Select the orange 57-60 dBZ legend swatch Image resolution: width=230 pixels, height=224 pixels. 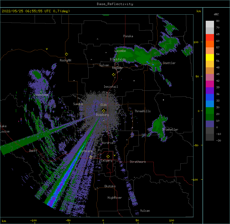click(210, 44)
